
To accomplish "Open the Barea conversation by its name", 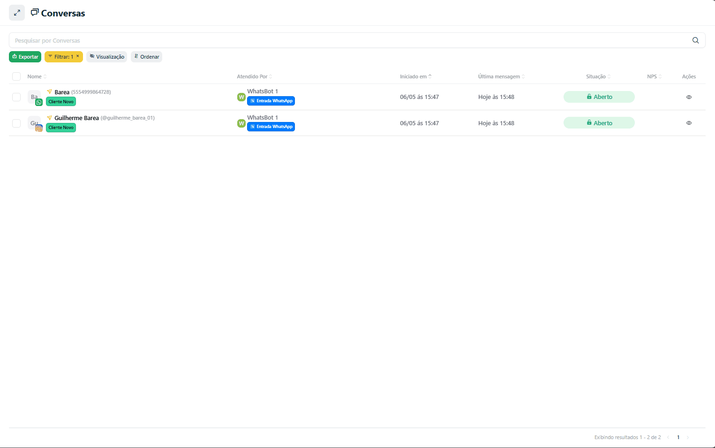I will pos(62,92).
